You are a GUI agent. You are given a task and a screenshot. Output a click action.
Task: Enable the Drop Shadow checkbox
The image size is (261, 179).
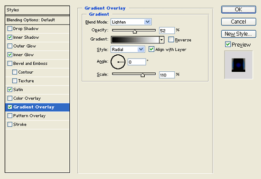tap(10, 28)
